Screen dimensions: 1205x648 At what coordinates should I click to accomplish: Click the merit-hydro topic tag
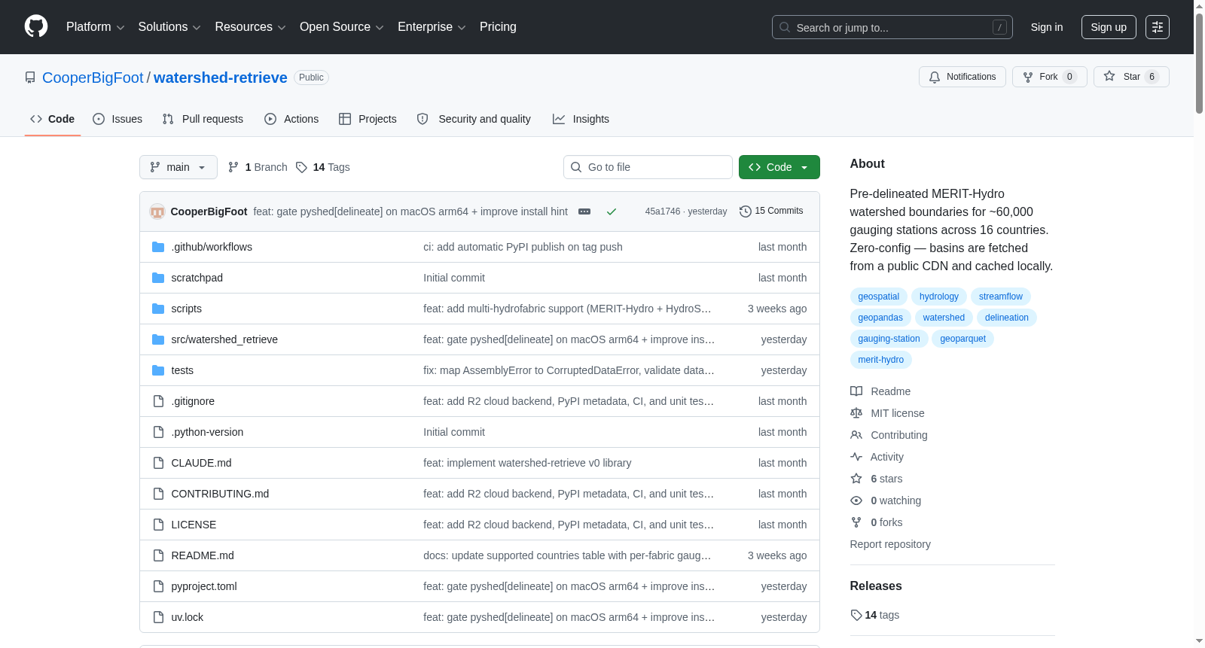pos(881,360)
